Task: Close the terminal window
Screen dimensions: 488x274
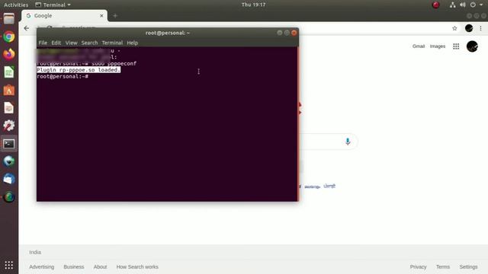Action: (294, 33)
